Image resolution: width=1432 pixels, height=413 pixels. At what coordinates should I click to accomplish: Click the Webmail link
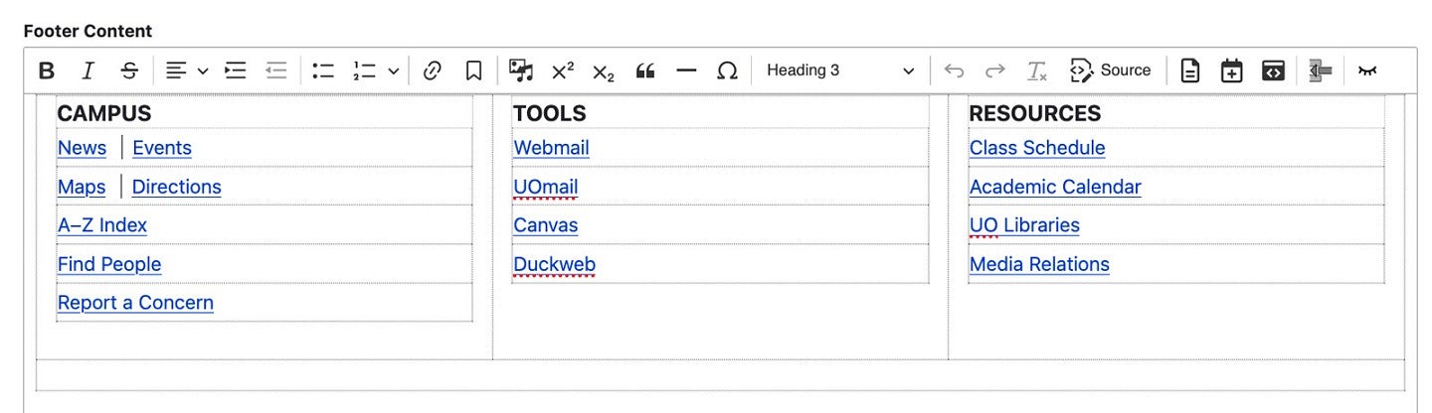tap(551, 148)
